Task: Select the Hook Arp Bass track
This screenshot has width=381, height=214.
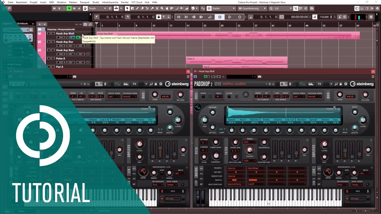Action: (65, 50)
